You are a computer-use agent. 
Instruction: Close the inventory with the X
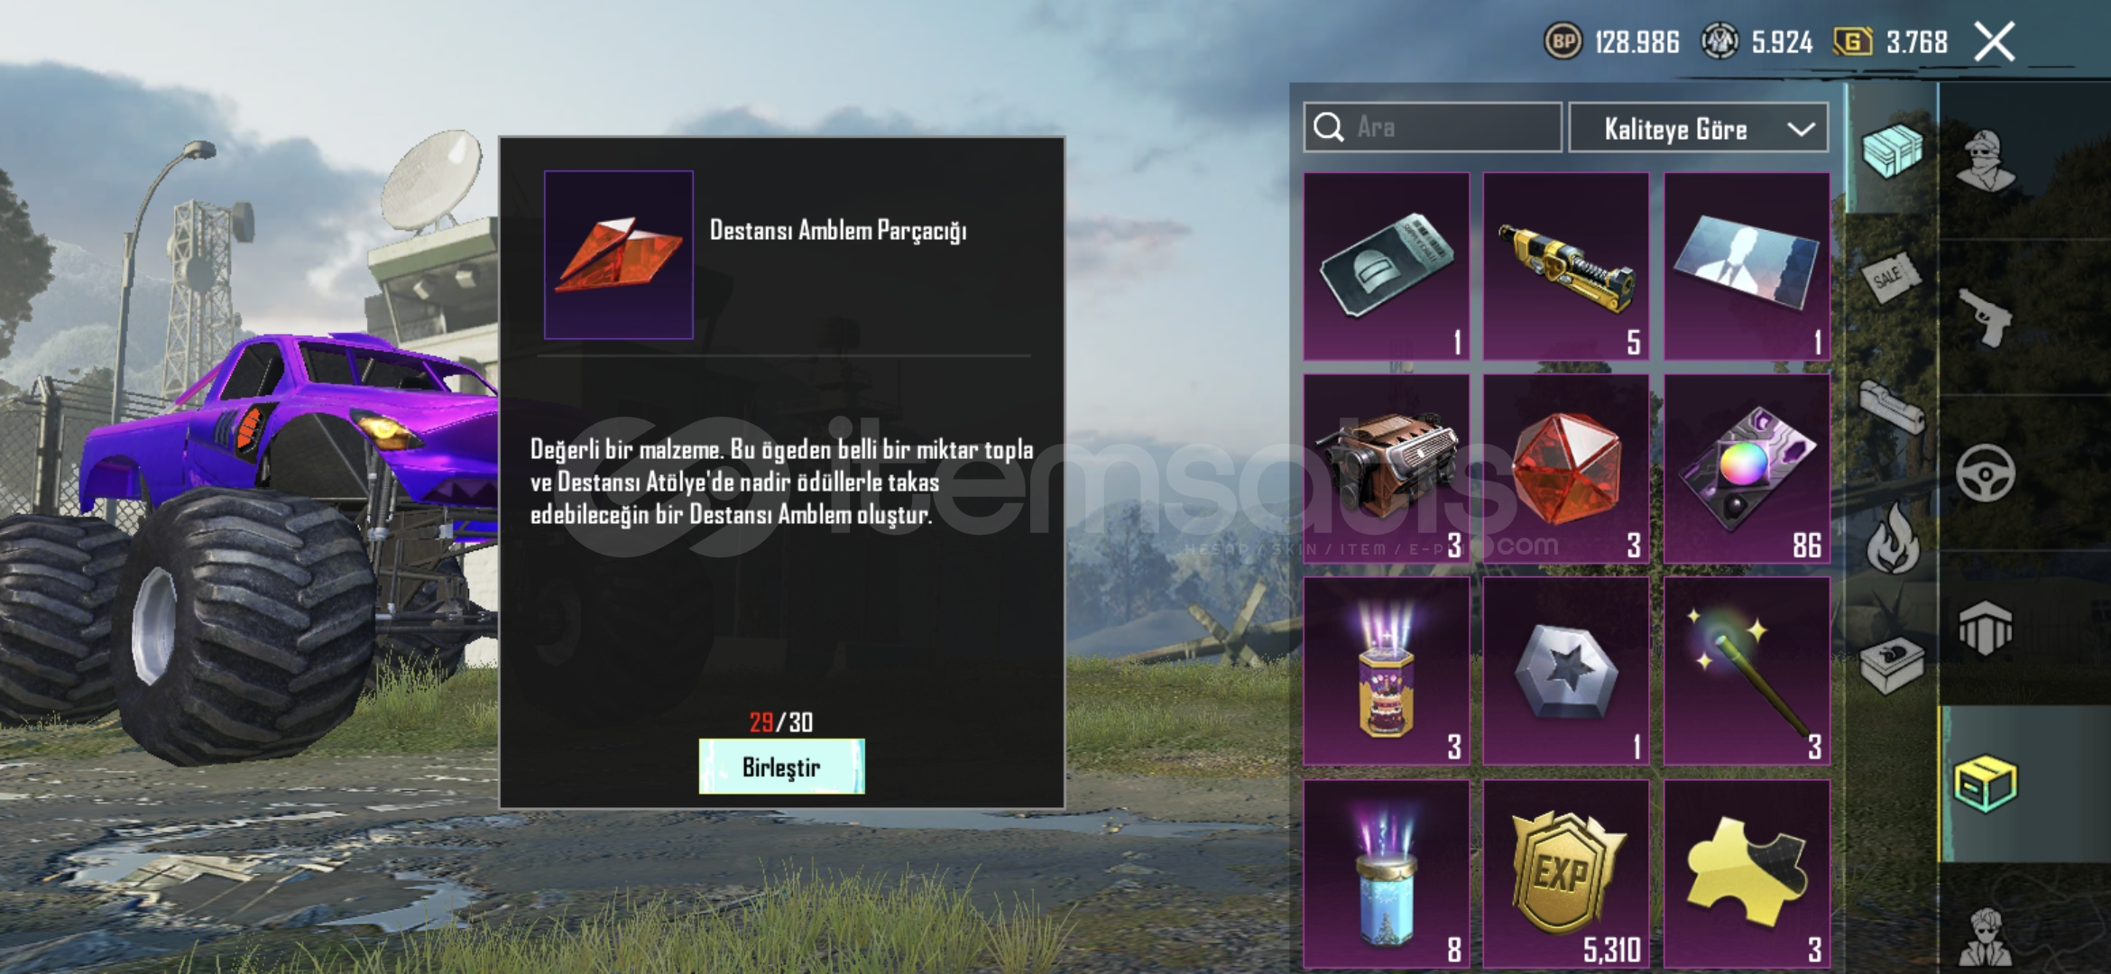[1995, 41]
